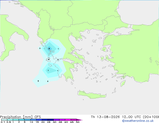Click the 25–30 mm dark blue swatch

[x=51, y=120]
